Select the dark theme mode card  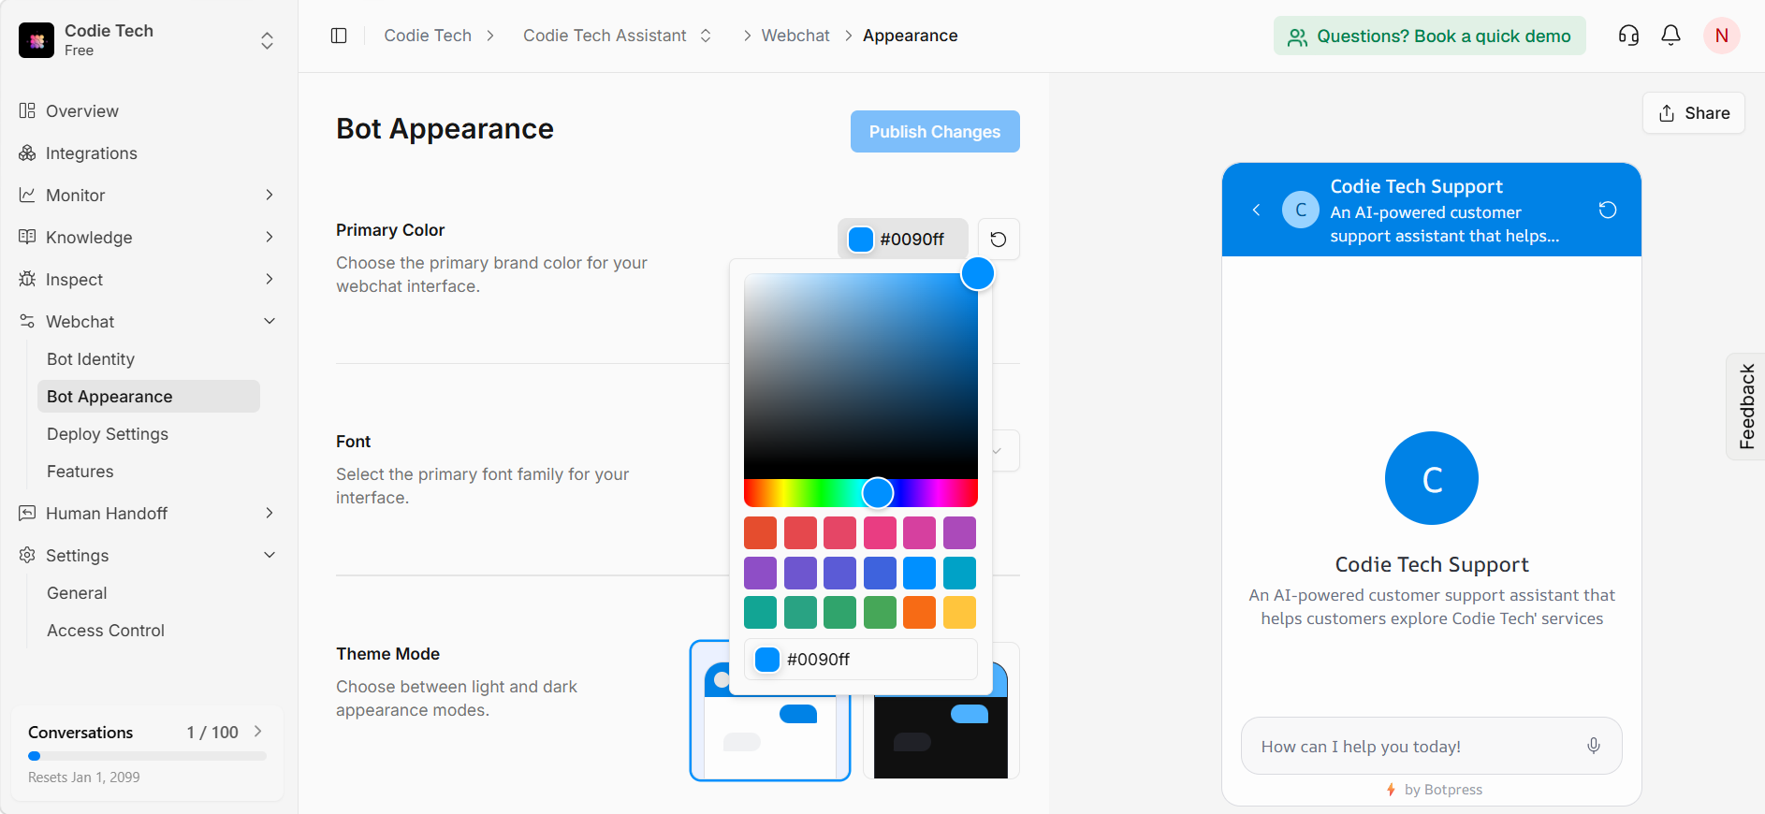tap(941, 710)
